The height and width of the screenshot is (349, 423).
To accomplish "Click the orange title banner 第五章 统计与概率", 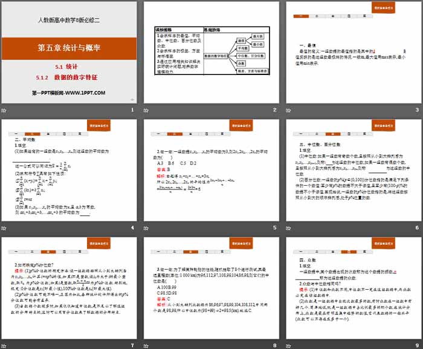I will point(69,48).
